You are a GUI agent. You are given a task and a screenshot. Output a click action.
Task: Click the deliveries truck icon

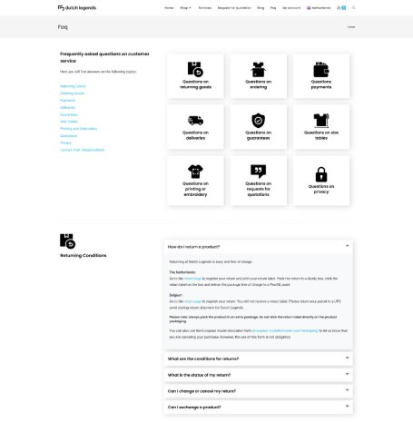(x=195, y=121)
